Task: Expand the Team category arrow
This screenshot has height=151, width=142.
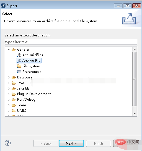Action: coord(9,105)
